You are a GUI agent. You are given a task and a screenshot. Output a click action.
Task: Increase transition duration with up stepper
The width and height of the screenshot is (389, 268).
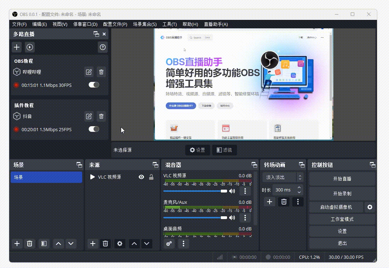click(x=299, y=188)
